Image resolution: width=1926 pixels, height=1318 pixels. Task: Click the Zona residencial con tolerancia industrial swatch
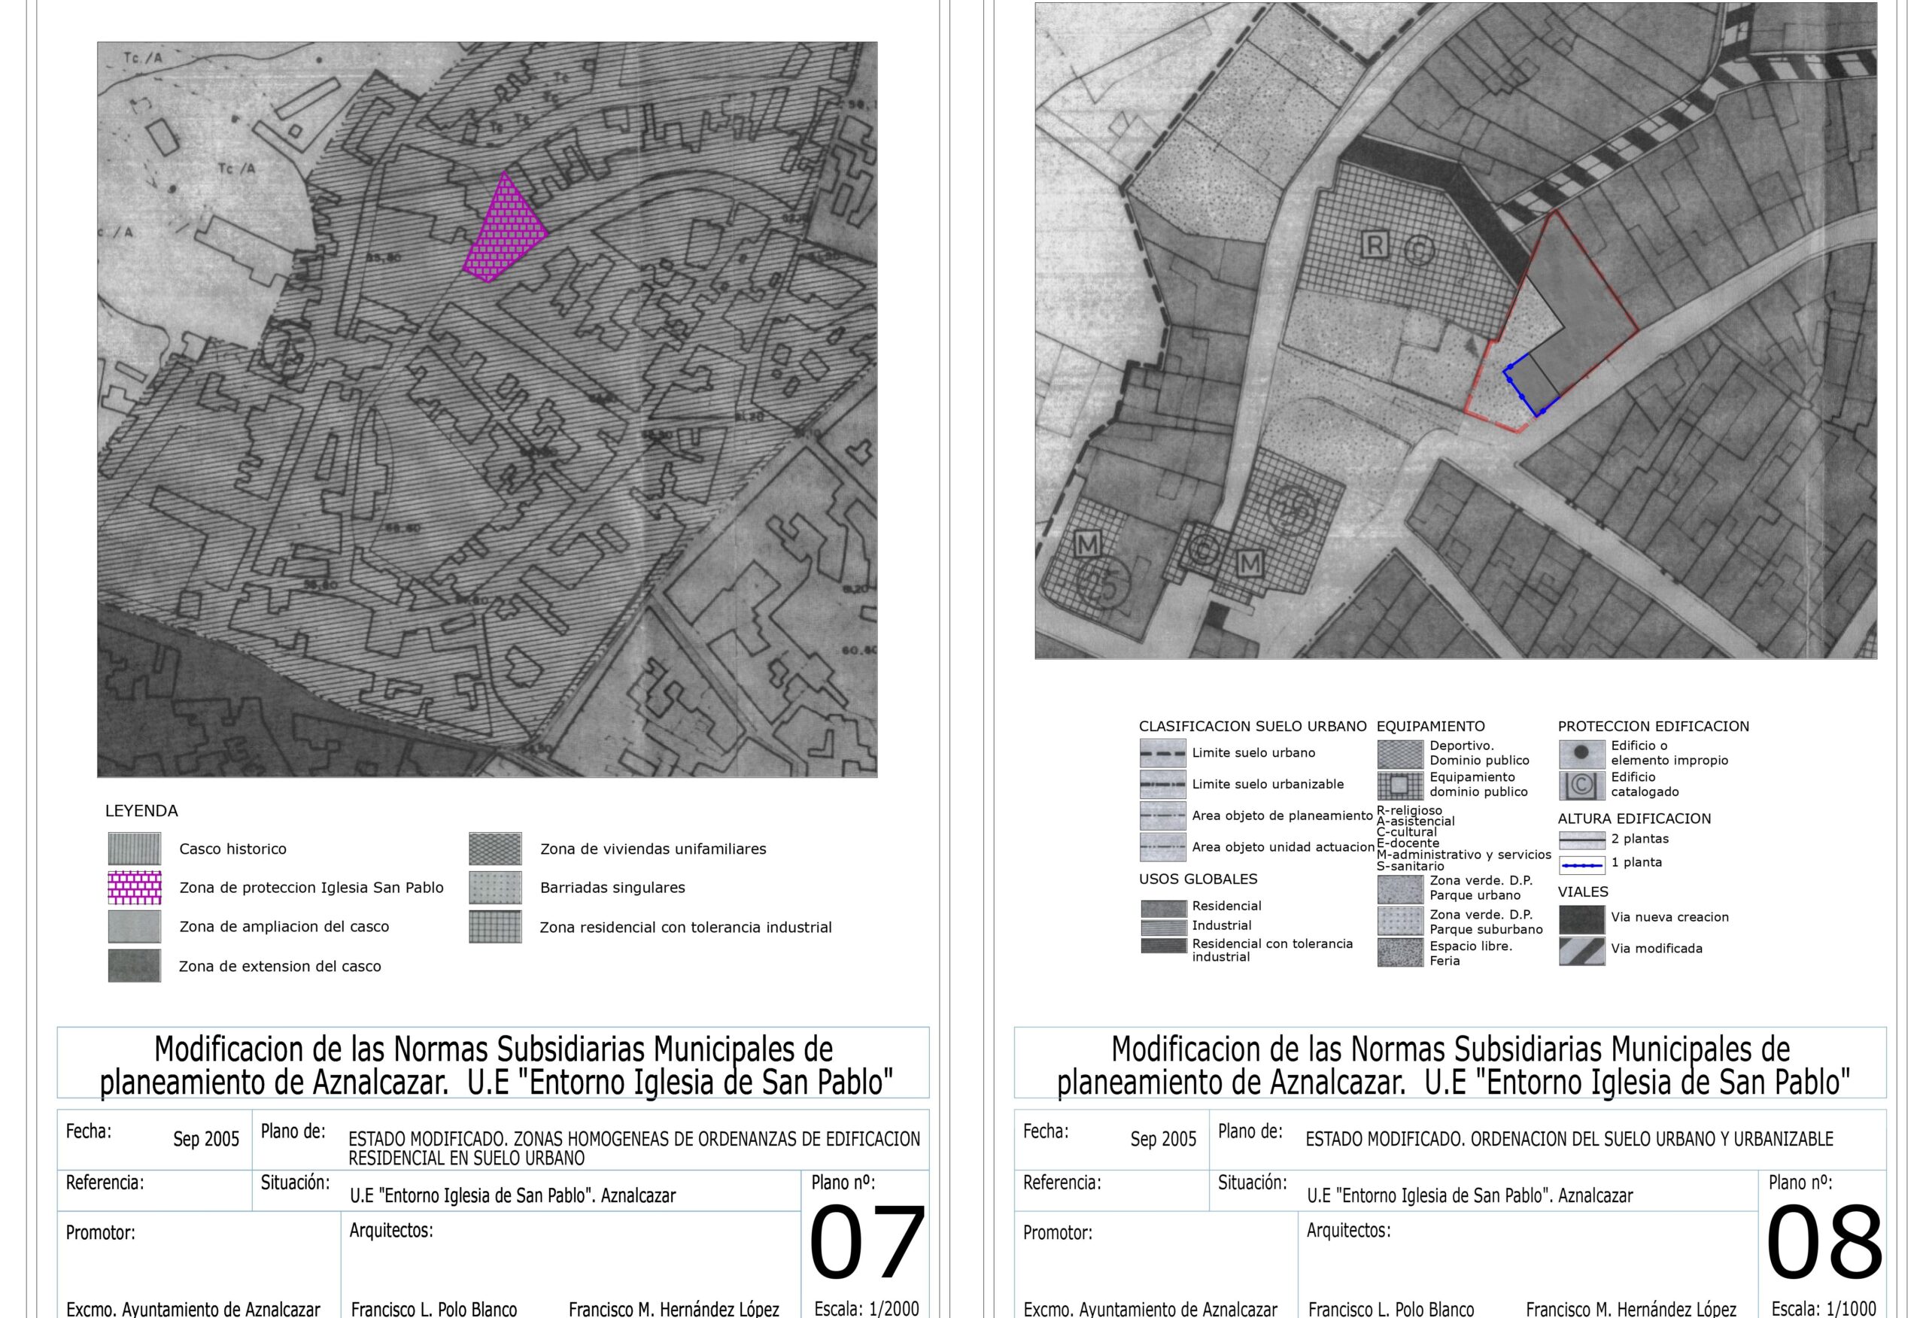(x=495, y=927)
